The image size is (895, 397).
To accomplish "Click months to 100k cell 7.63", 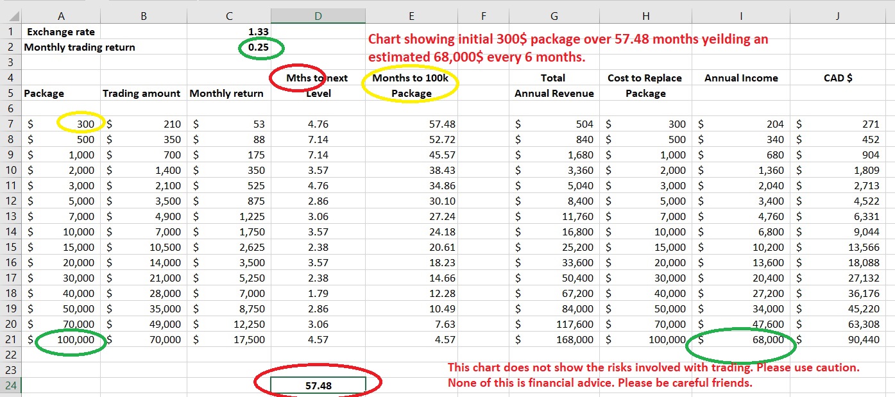I will click(x=411, y=324).
